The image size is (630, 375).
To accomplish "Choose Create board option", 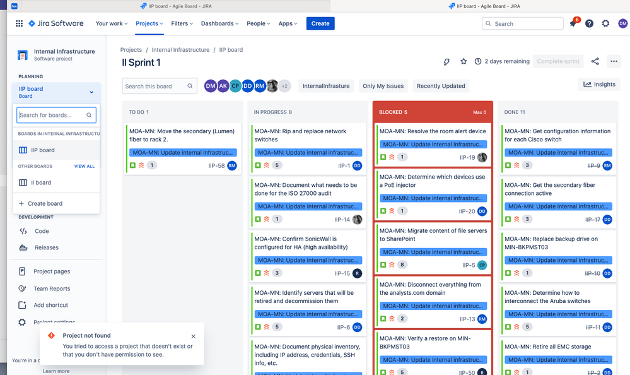I will point(56,203).
